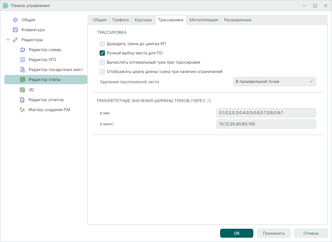Click the gear icon beside Общие
The height and width of the screenshot is (242, 332).
[15, 20]
